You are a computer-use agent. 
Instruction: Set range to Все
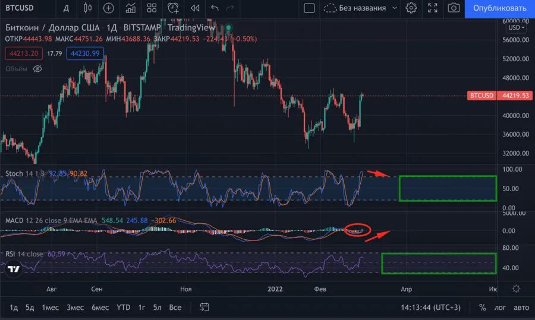[x=175, y=308]
